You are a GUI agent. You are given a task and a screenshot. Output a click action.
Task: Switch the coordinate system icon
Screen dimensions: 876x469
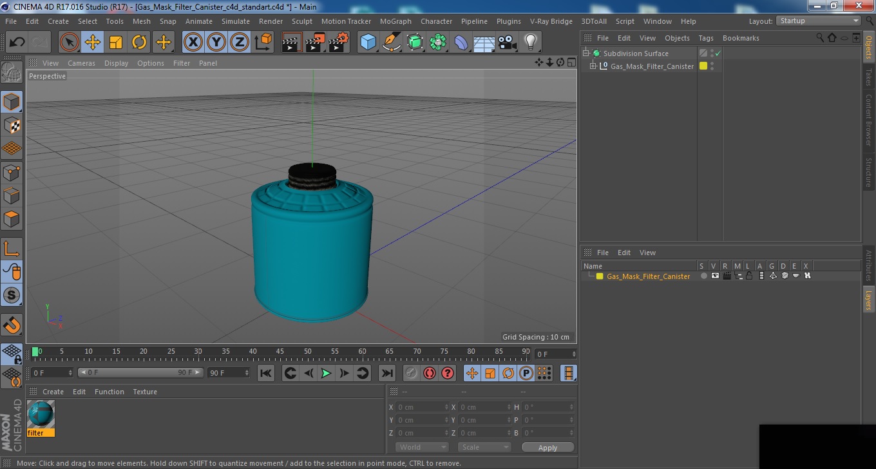pyautogui.click(x=263, y=43)
